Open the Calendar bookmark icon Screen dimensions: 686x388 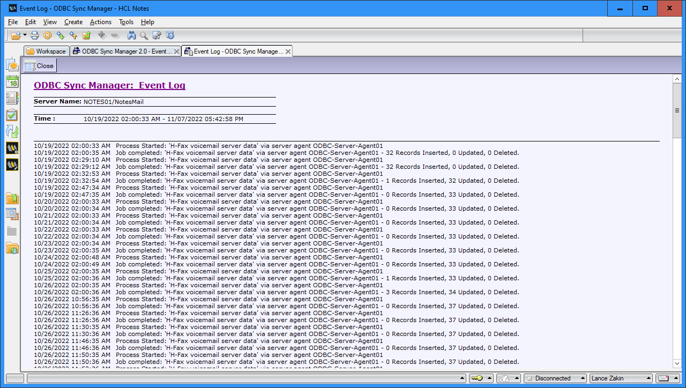12,82
